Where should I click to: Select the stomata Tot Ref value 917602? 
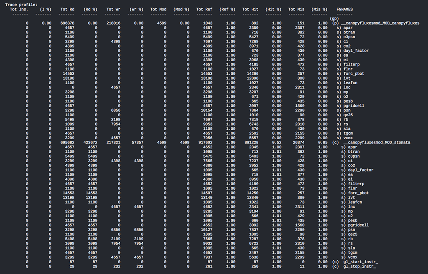pos(204,143)
